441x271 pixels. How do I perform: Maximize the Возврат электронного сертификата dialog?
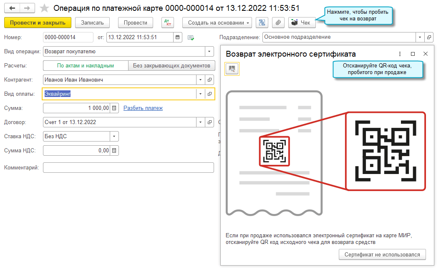(413, 54)
